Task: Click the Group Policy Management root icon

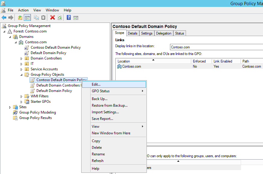Action: pyautogui.click(x=4, y=26)
